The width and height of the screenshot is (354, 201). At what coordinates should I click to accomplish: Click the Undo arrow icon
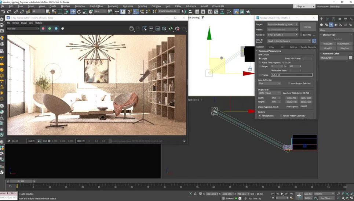click(3, 12)
